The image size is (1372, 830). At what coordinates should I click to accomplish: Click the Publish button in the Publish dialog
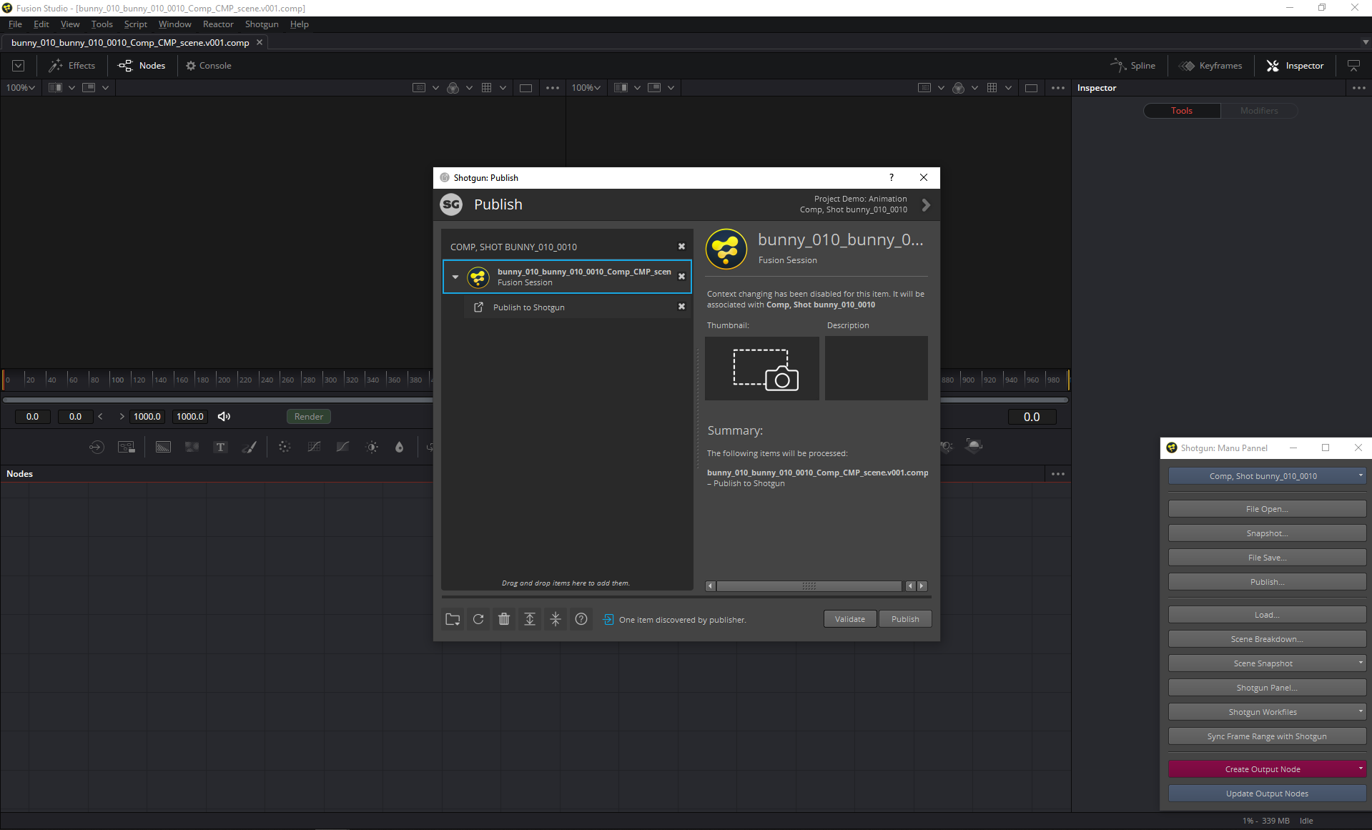point(905,619)
